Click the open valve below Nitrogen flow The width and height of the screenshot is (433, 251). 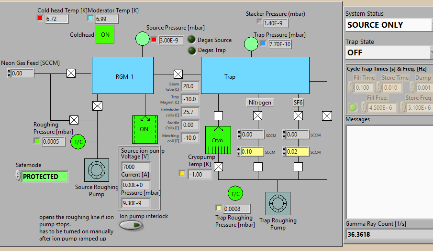coord(258,167)
